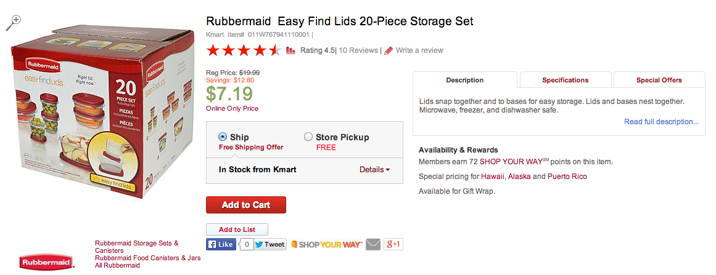
Task: Click the Add to List button
Action: [x=237, y=229]
